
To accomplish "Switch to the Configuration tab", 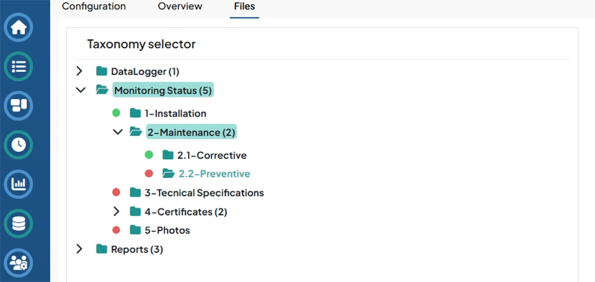I will coord(94,7).
